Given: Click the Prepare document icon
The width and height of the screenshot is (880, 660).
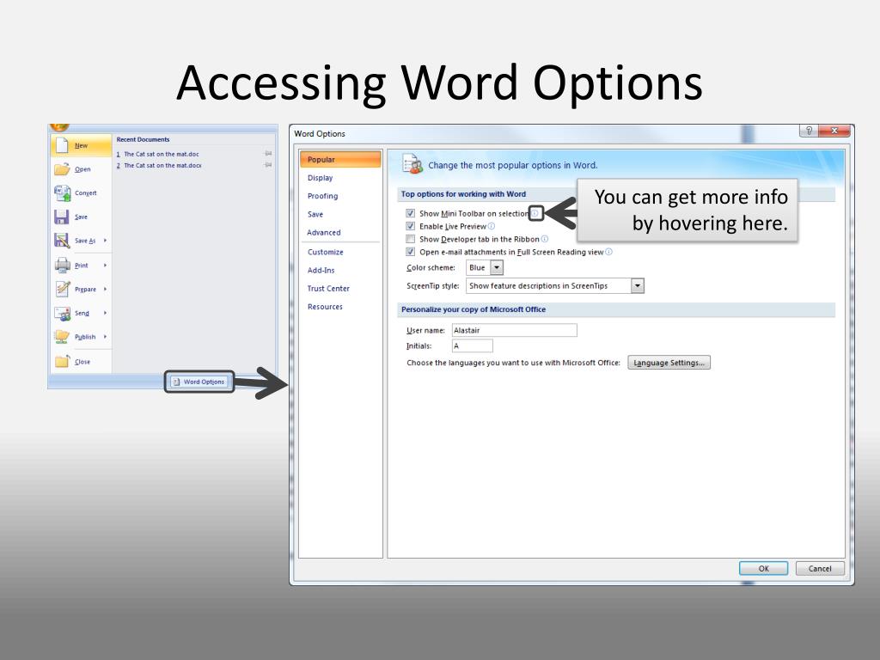Looking at the screenshot, I should pos(62,289).
